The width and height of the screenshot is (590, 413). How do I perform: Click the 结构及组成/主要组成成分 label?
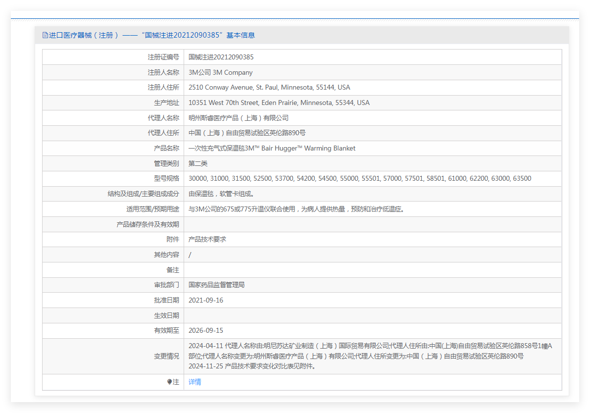[x=144, y=194]
